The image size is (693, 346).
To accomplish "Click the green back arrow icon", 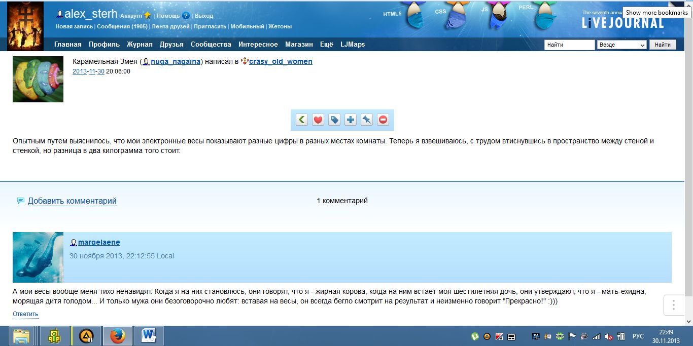I will point(302,120).
